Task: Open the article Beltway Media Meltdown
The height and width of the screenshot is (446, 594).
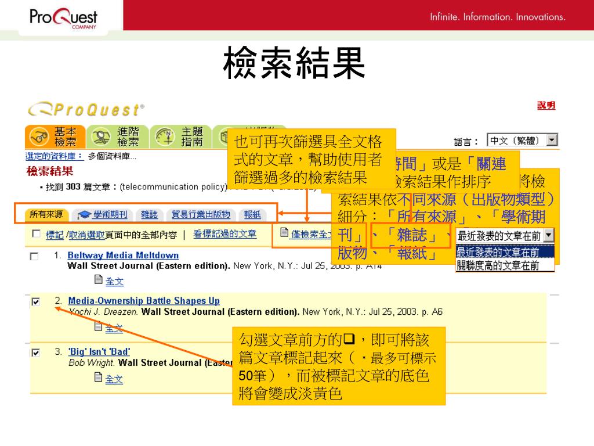Action: click(123, 256)
